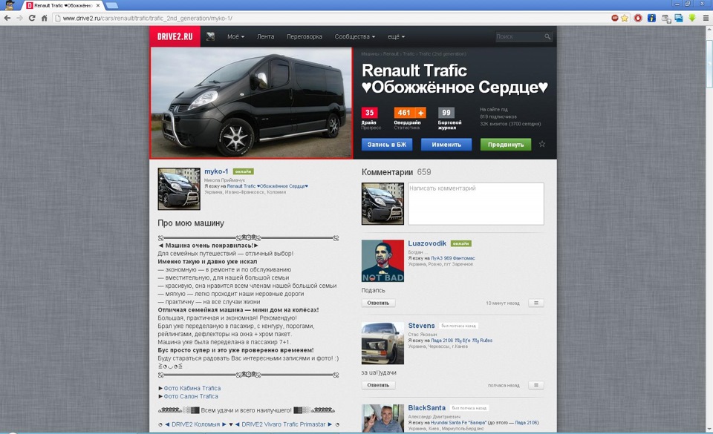This screenshot has width=713, height=434.
Task: Open the 461 Овердрайв statistics counter
Action: pos(404,113)
